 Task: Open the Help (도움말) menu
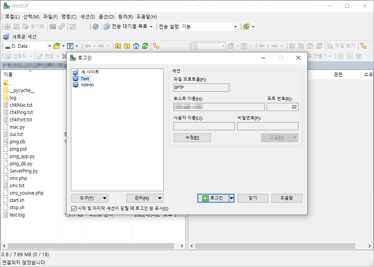click(147, 17)
